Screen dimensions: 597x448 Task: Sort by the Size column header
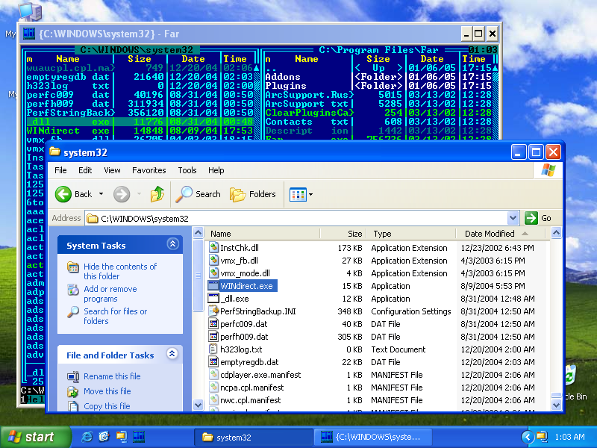(343, 234)
